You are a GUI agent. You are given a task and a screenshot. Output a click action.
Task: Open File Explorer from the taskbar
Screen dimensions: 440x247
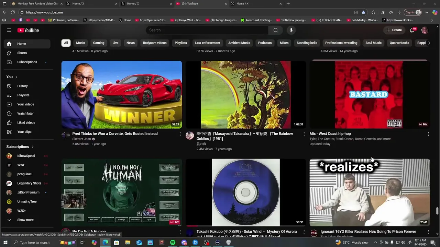coord(128,243)
